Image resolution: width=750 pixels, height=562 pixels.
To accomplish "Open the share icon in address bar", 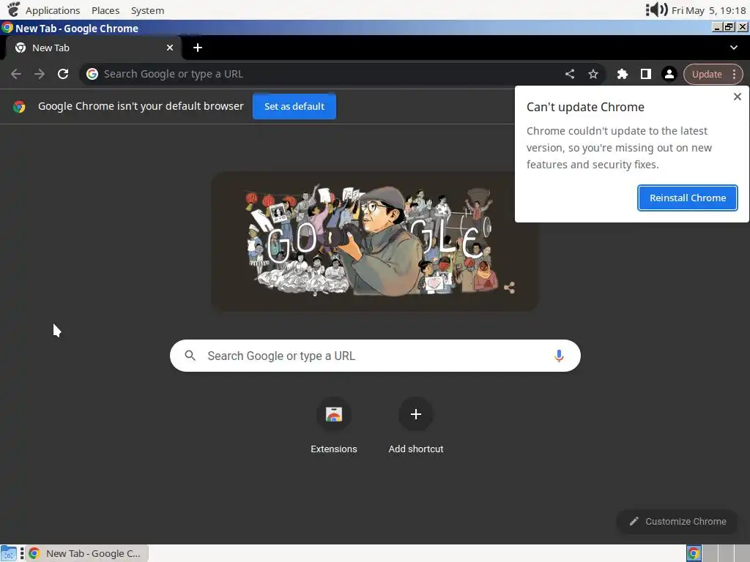I will [570, 74].
